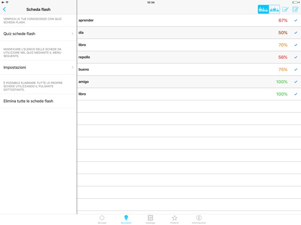The width and height of the screenshot is (301, 225).
Task: Toggle the checkmark on the aprender row
Action: click(x=296, y=20)
